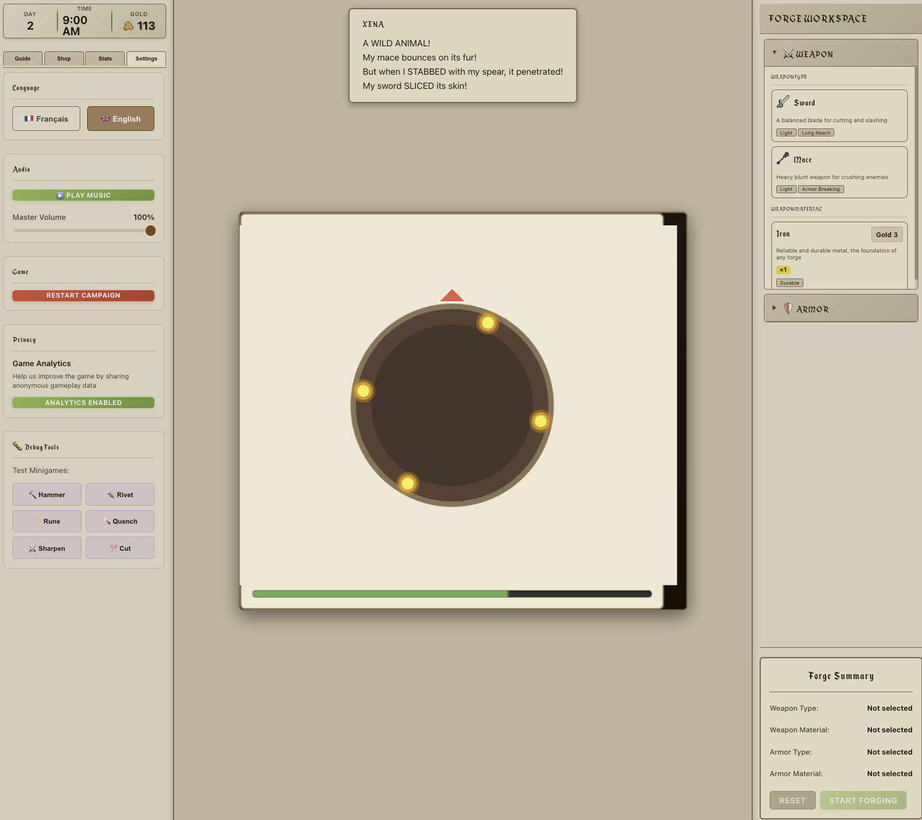
Task: Click the Forge Workspace scrollbar
Action: tap(916, 173)
